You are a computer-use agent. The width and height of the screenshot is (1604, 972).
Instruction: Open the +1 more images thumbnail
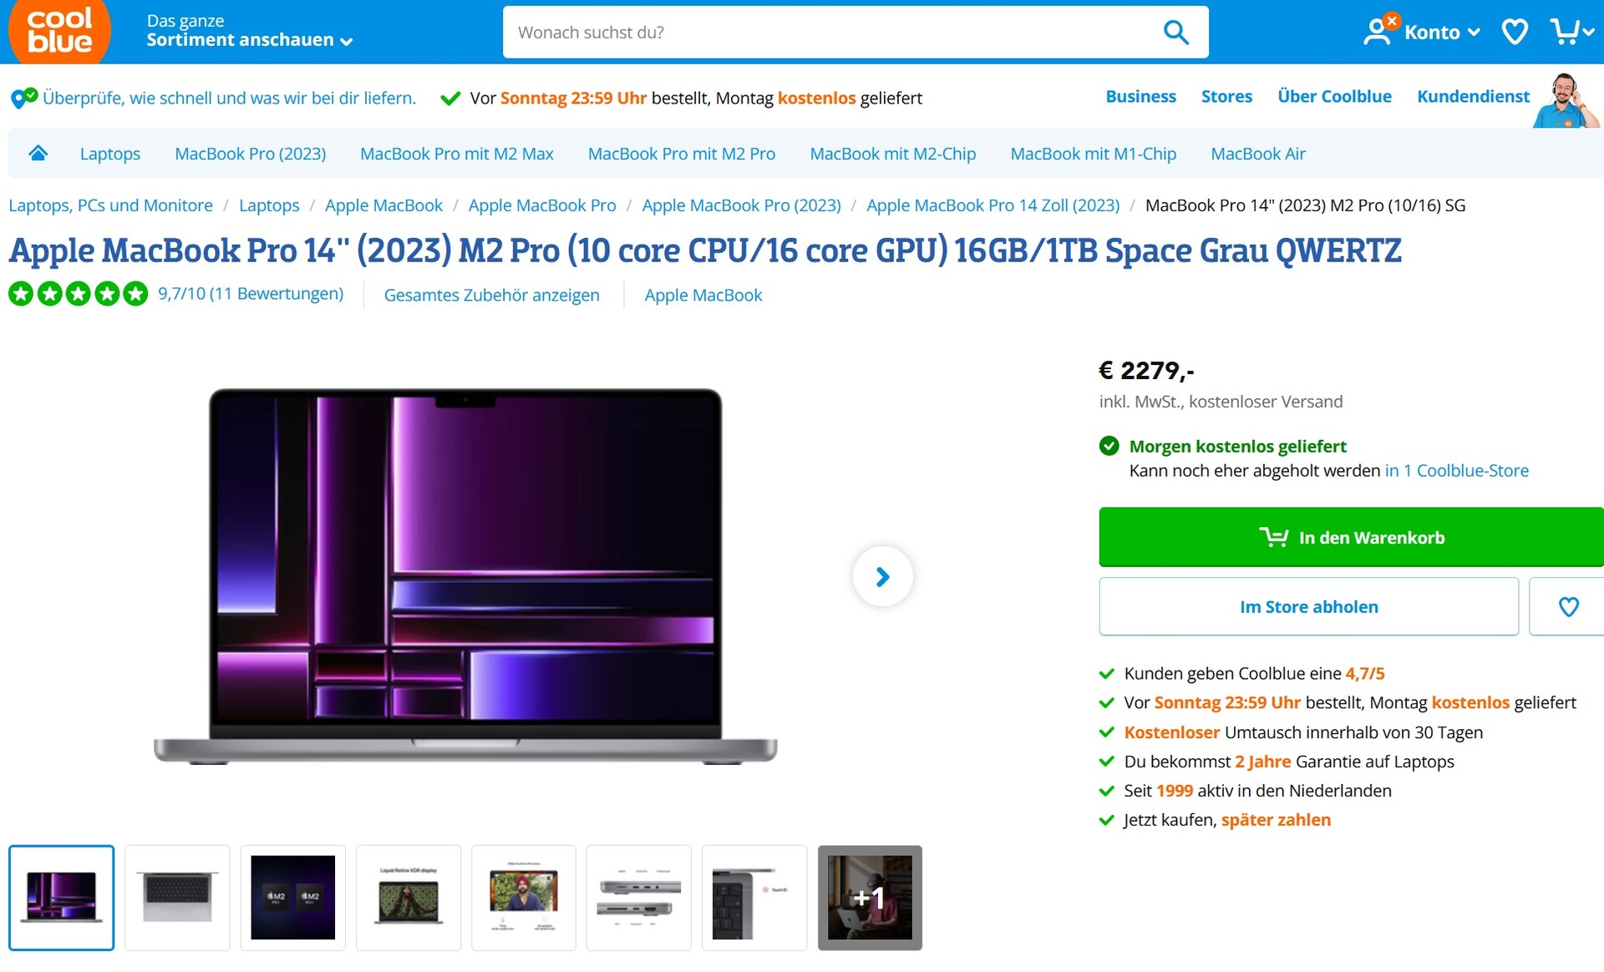click(x=870, y=898)
